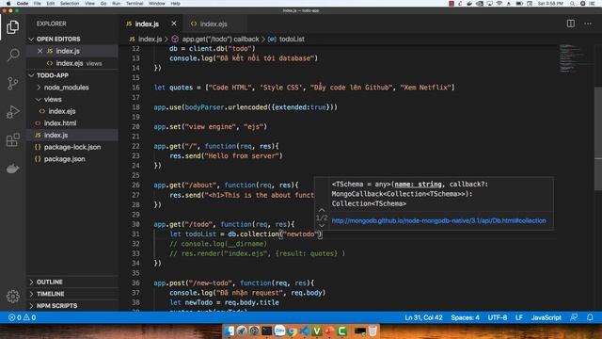Open the Source Control view
The height and width of the screenshot is (339, 602).
[12, 84]
